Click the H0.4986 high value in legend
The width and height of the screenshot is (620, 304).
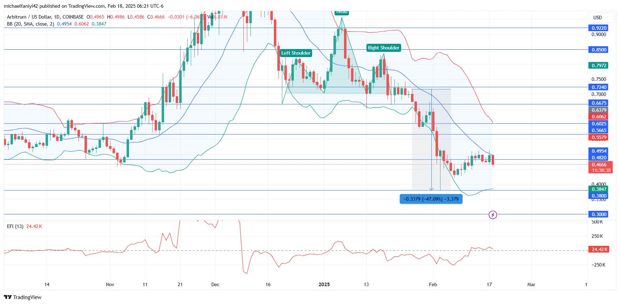116,17
